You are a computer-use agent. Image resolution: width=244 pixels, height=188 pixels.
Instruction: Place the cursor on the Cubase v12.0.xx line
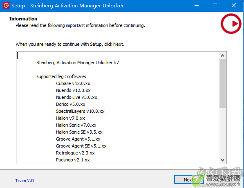coord(73,83)
